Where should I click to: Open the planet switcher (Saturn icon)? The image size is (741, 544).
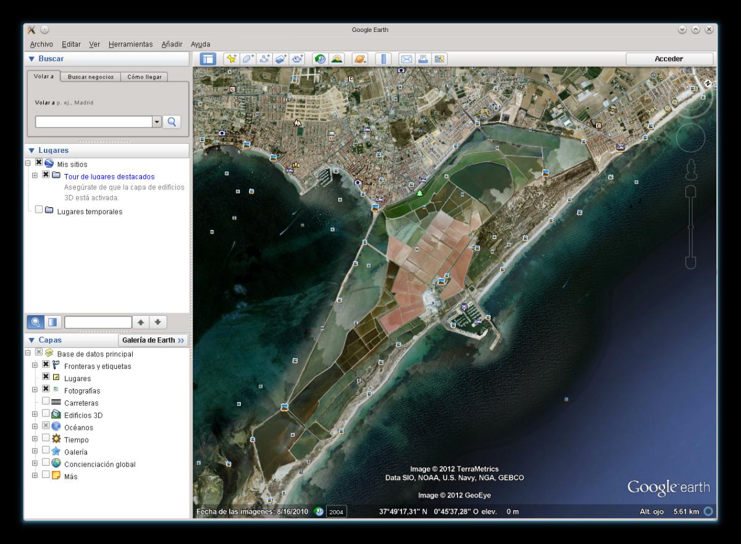[360, 59]
